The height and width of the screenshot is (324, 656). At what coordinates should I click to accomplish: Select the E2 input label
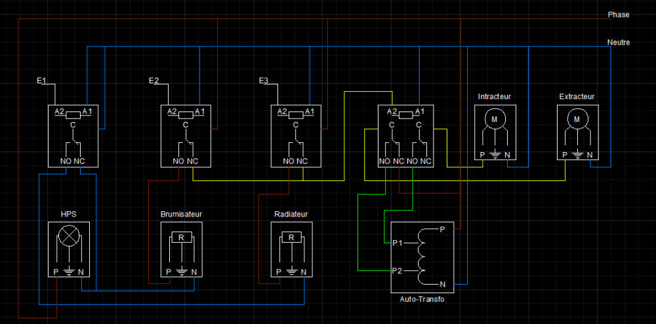pyautogui.click(x=154, y=81)
